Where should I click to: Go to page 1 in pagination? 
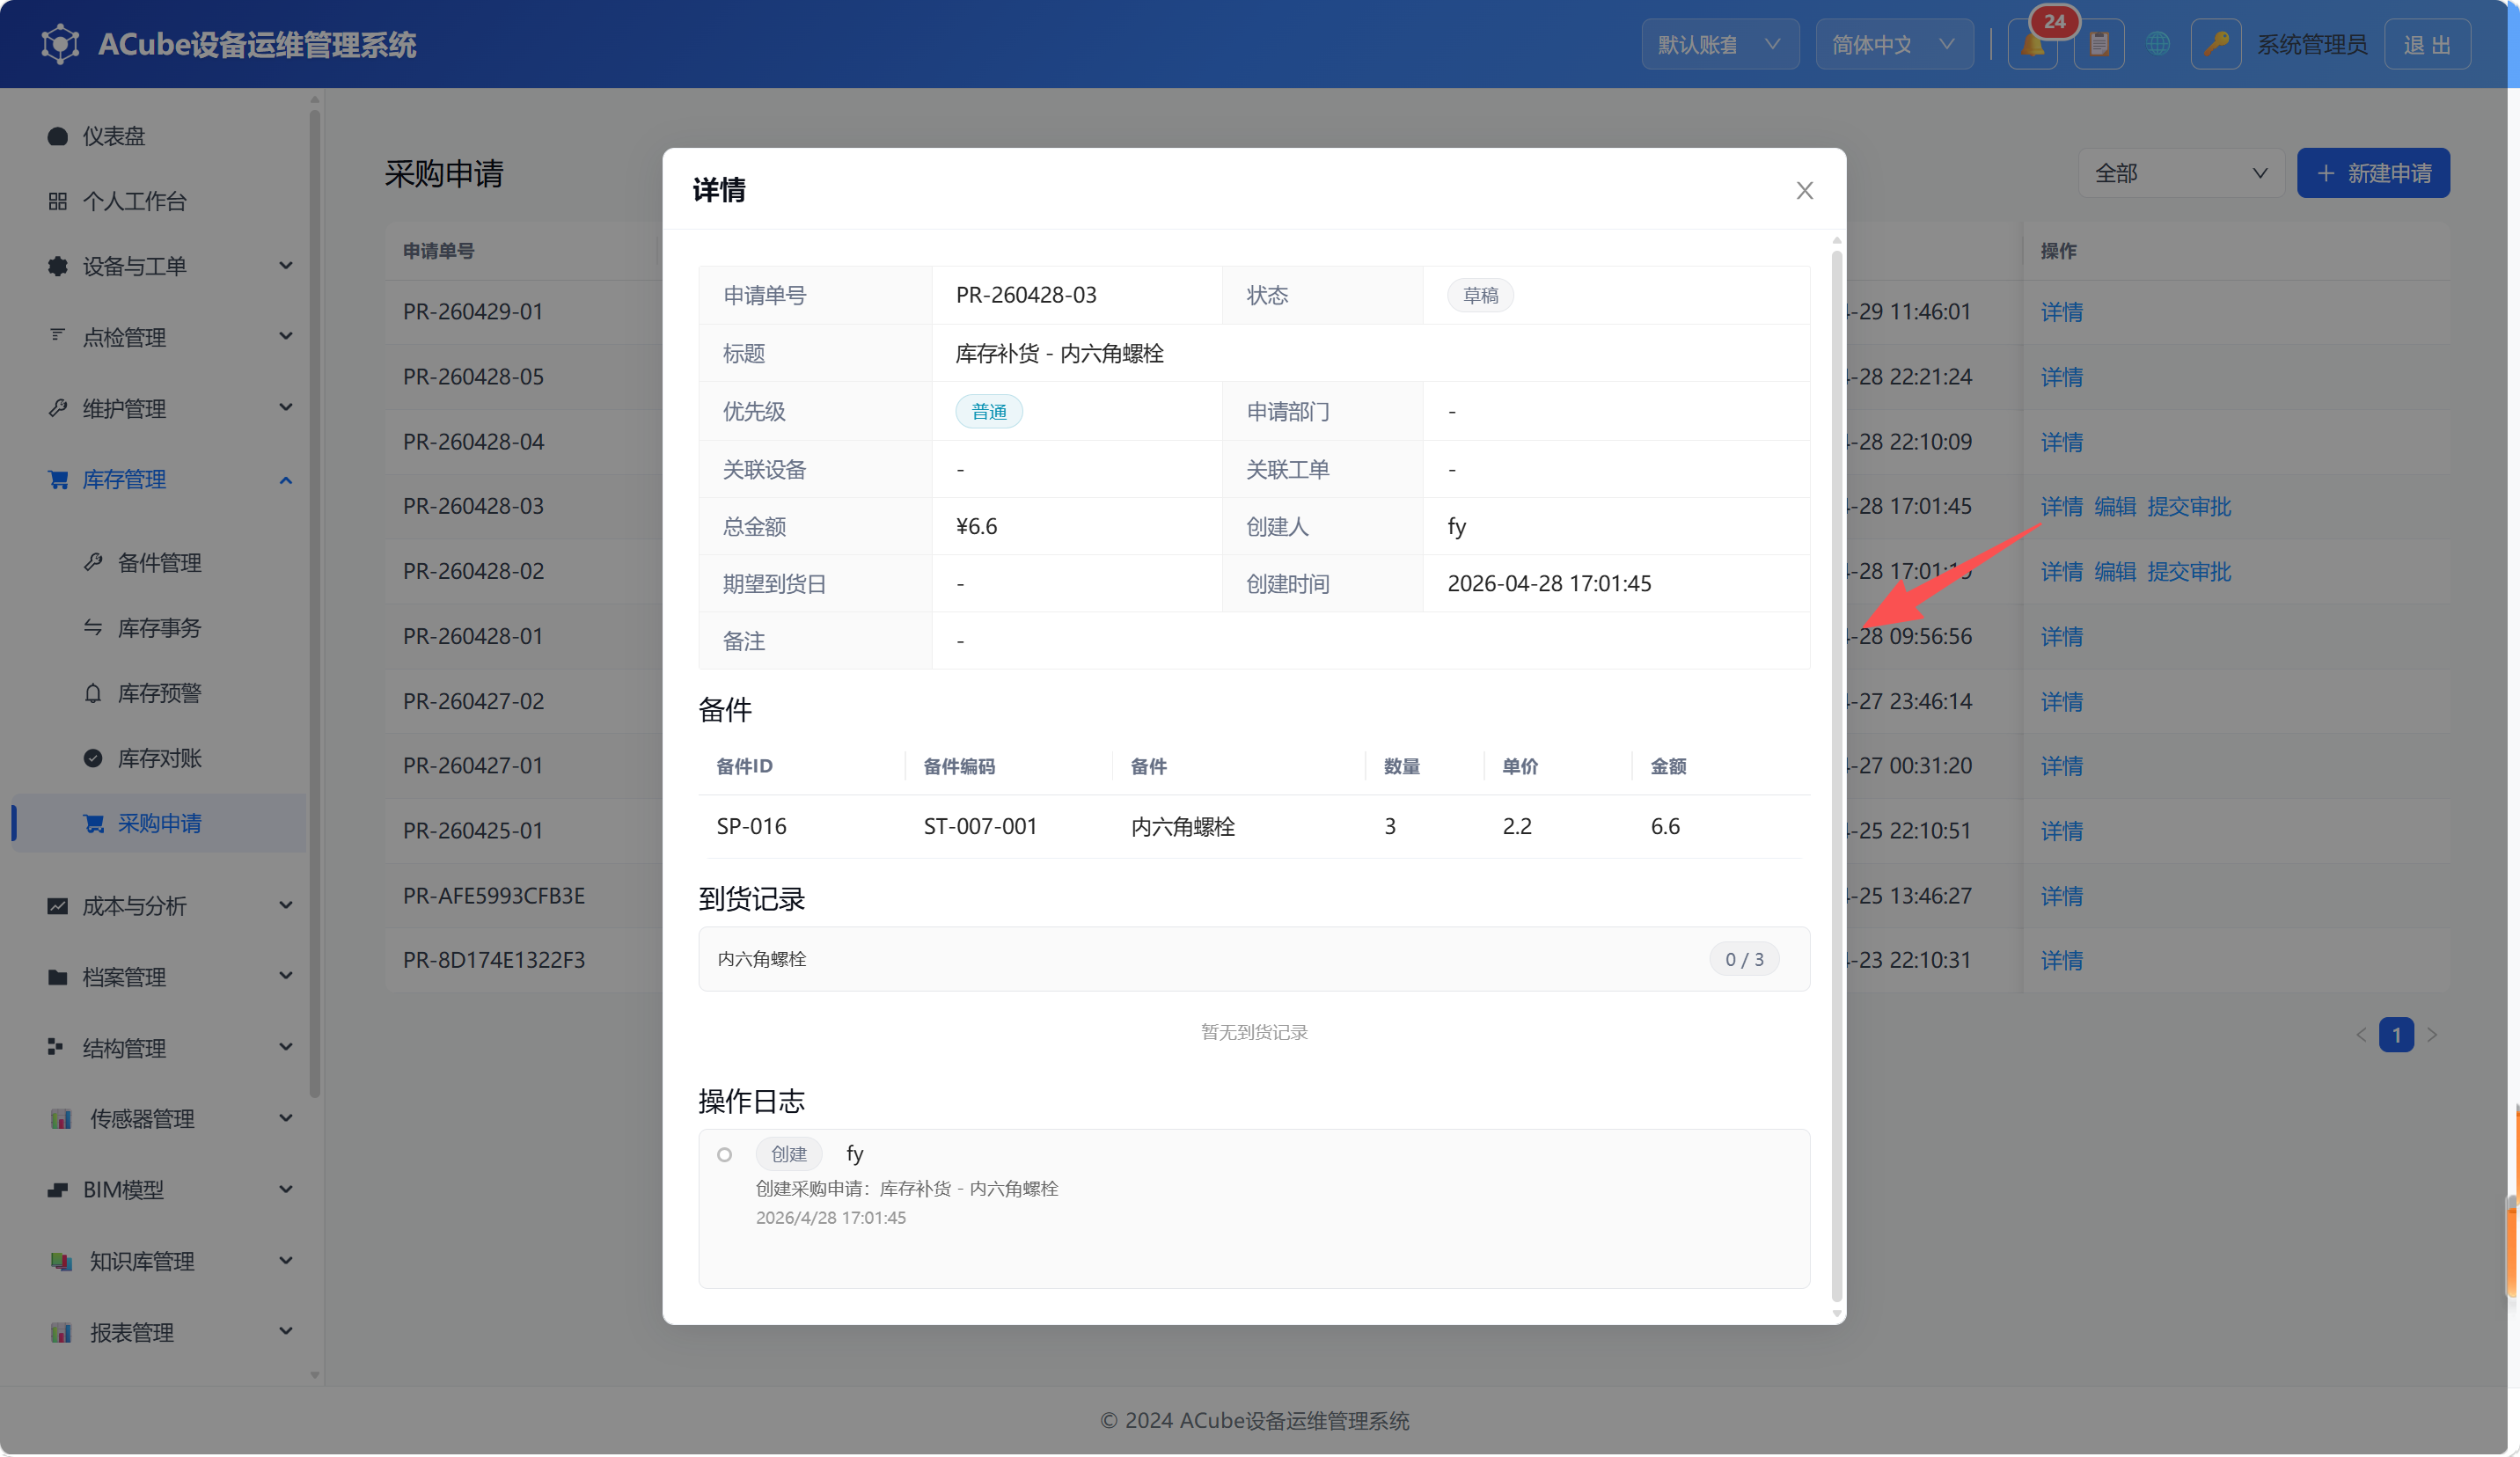(2396, 1034)
